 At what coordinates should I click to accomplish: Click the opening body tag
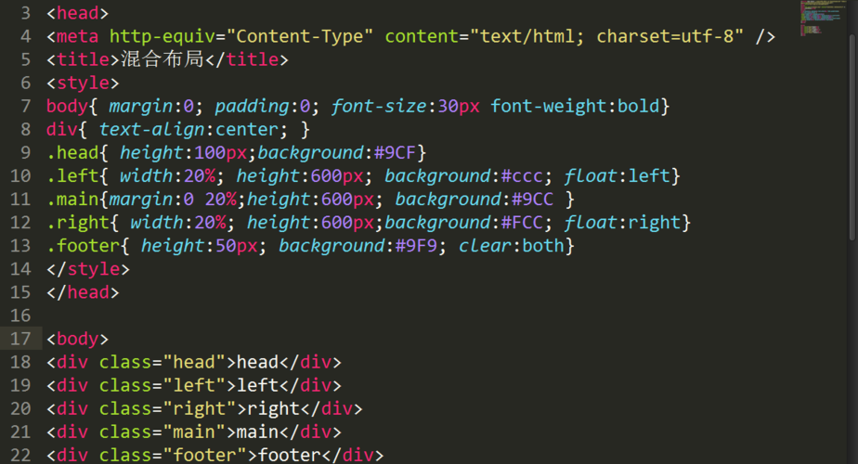pos(78,339)
